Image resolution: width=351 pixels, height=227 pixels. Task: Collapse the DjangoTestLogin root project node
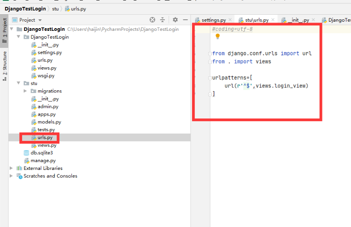(x=12, y=29)
